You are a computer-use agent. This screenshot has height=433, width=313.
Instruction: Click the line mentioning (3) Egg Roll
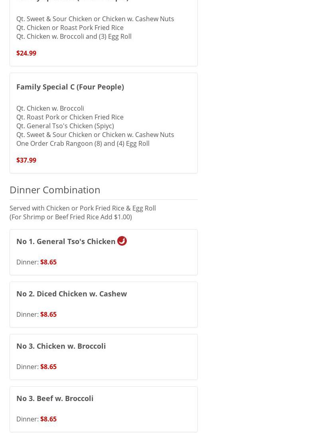click(x=74, y=36)
